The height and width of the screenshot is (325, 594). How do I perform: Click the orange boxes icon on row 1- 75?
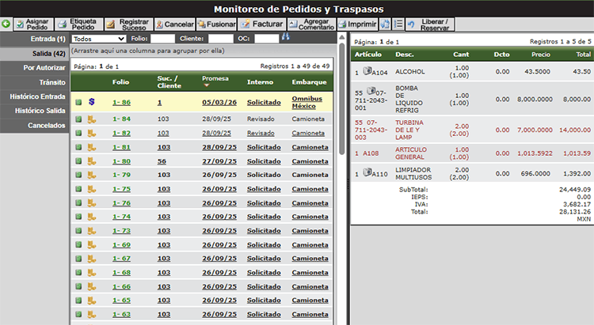click(x=92, y=189)
